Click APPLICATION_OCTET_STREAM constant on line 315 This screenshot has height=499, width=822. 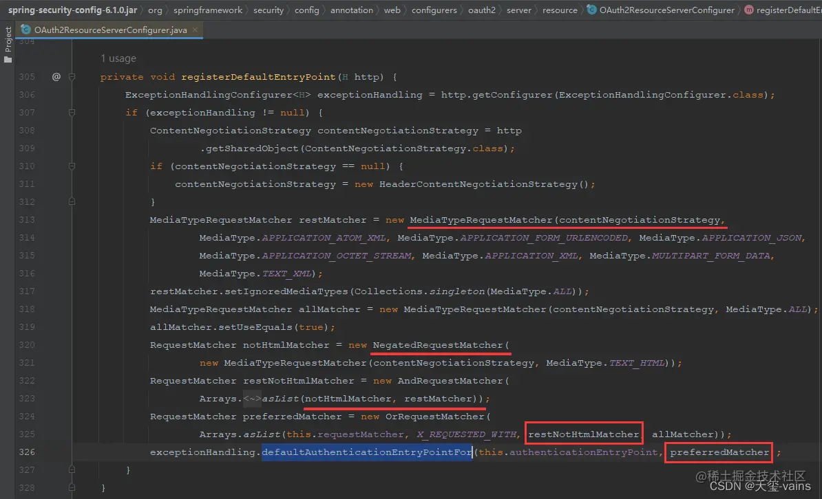pos(336,256)
